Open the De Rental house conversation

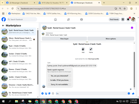[18, 94]
